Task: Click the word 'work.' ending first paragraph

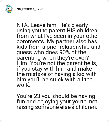Action: tap(23, 85)
